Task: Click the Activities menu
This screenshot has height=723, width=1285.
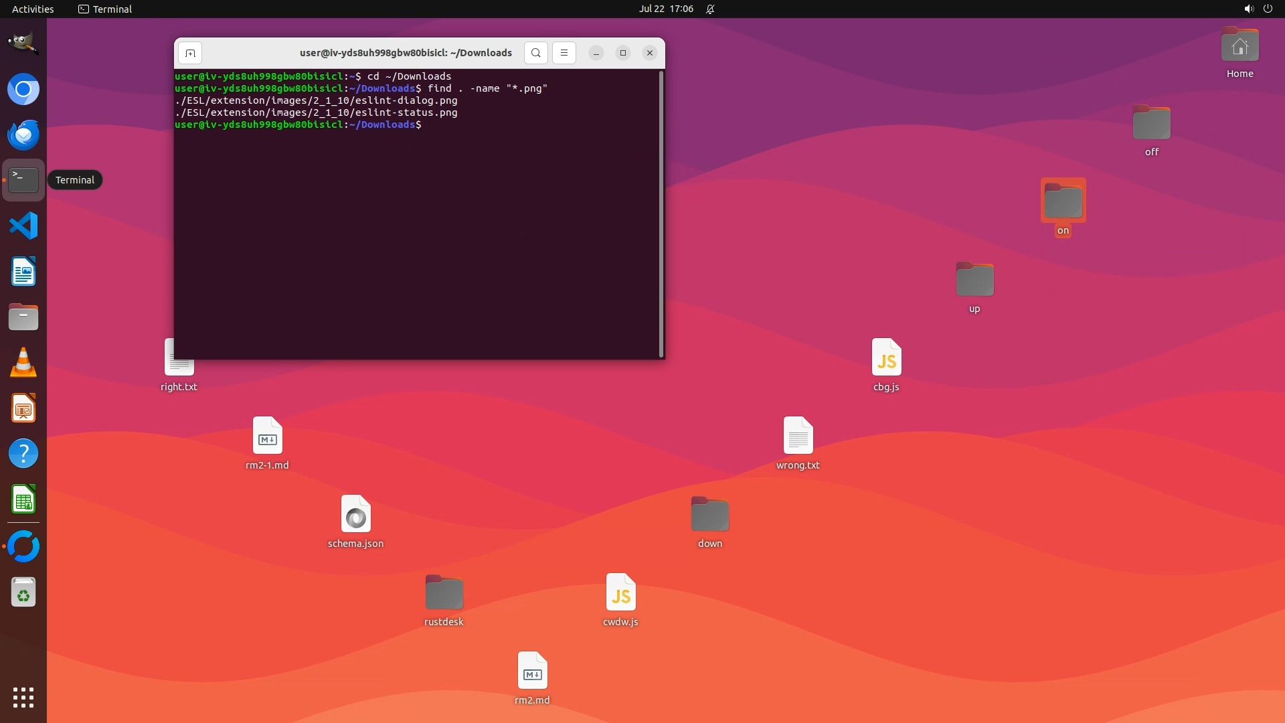Action: click(x=33, y=9)
